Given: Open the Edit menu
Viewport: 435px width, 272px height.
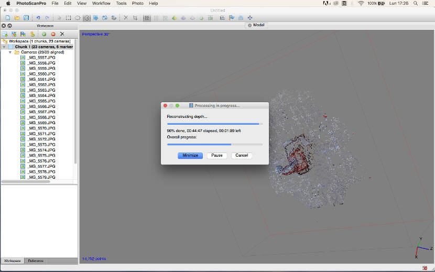Looking at the screenshot, I should click(68, 3).
